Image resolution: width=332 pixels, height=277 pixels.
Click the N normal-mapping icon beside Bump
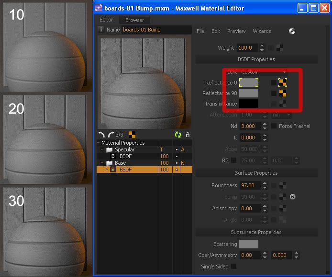tap(293, 197)
